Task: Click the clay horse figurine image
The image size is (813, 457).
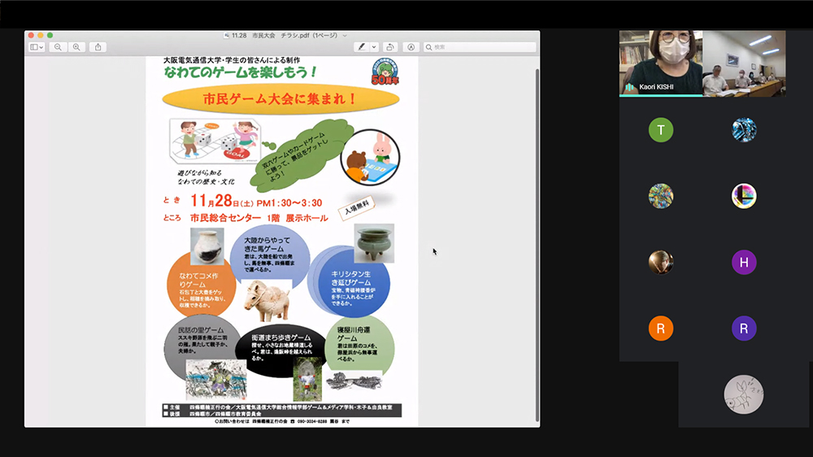Action: [267, 301]
